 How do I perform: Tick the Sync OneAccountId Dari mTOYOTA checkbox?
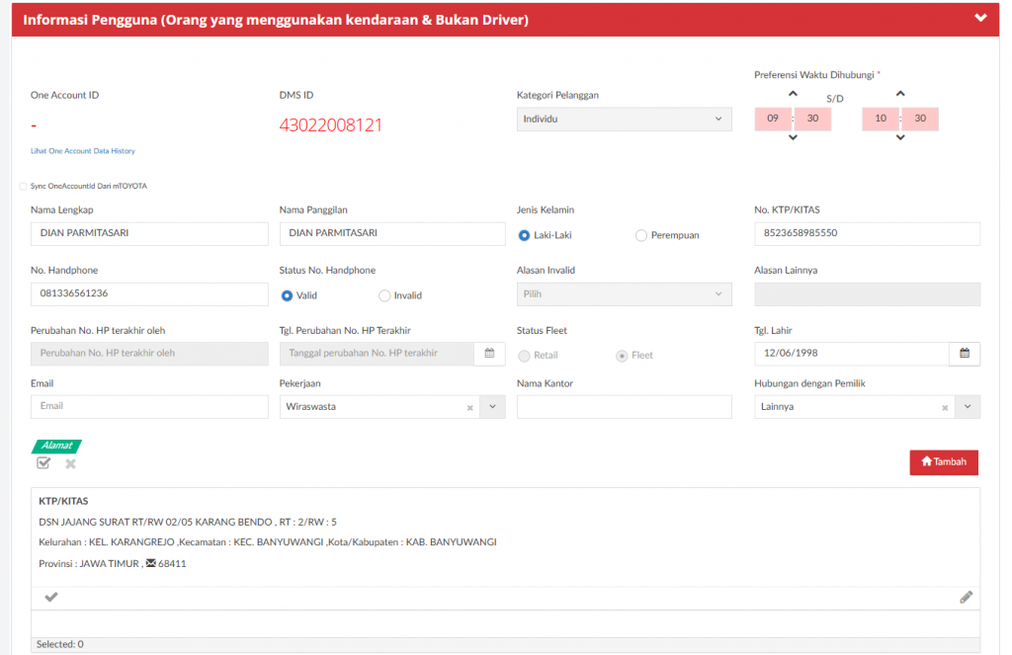[x=24, y=186]
